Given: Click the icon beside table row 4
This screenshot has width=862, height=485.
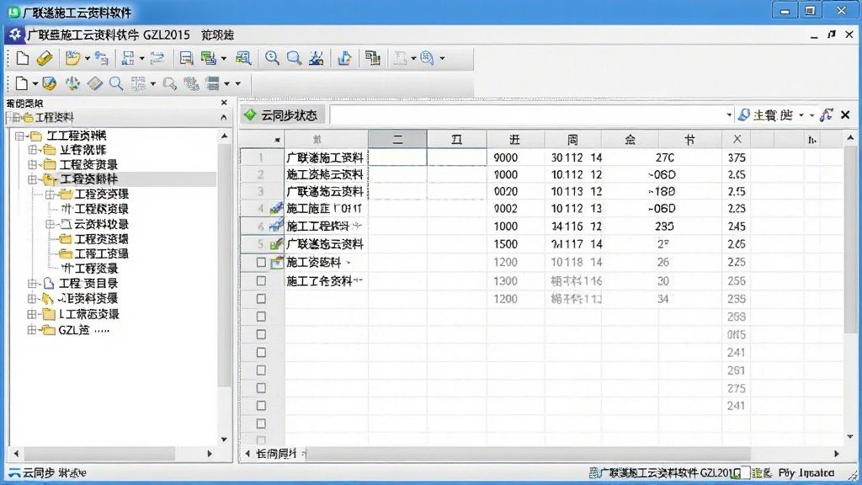Looking at the screenshot, I should [x=276, y=209].
